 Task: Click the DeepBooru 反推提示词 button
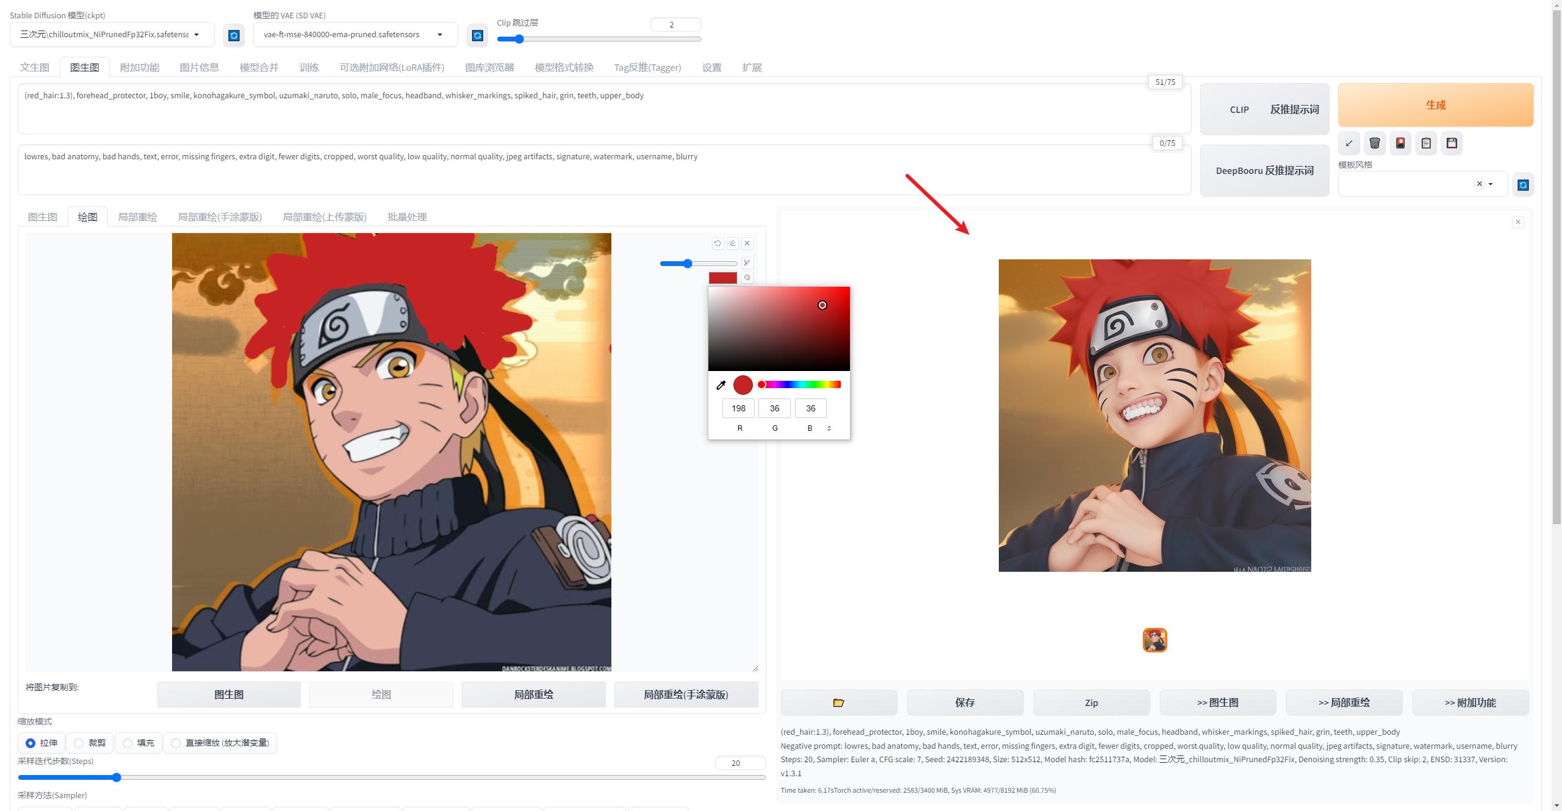(1264, 170)
